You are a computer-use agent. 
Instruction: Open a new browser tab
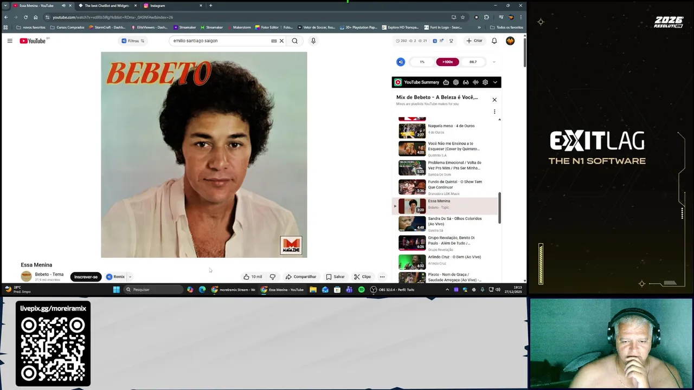pyautogui.click(x=210, y=5)
